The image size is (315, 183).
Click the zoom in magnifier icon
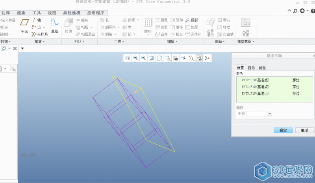pyautogui.click(x=135, y=58)
